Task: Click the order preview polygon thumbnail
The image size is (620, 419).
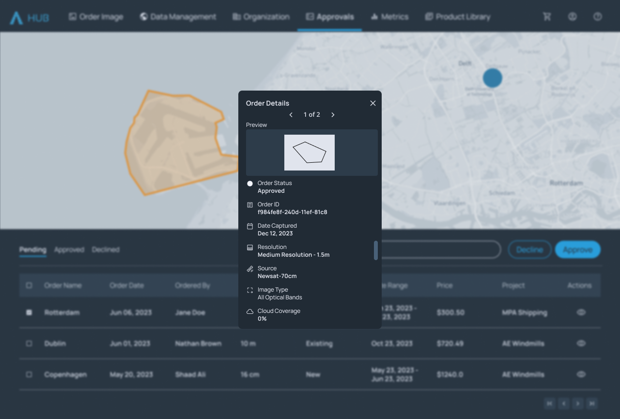Action: pyautogui.click(x=310, y=153)
